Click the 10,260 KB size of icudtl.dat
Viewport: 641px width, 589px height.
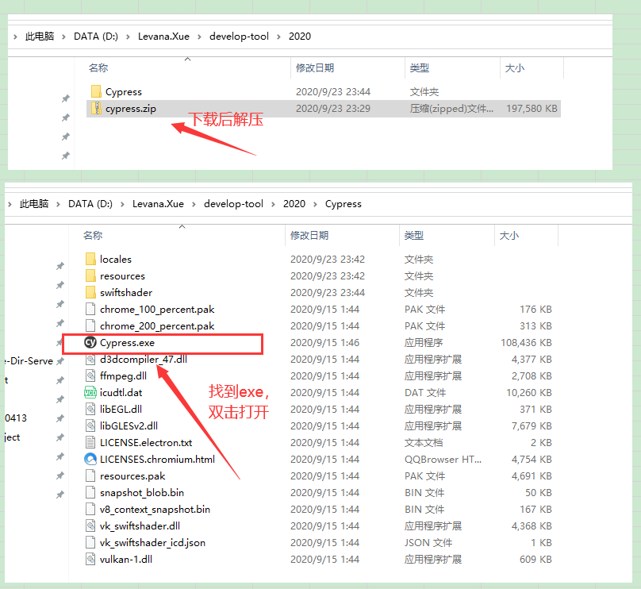529,393
